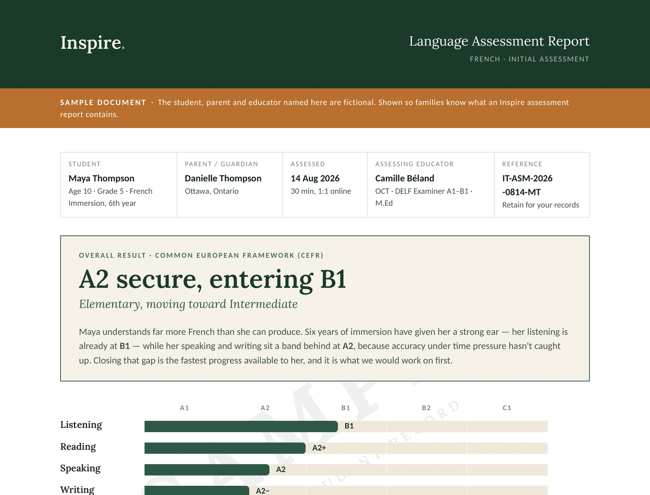
Task: Click the B1 column label in chart
Action: click(346, 408)
